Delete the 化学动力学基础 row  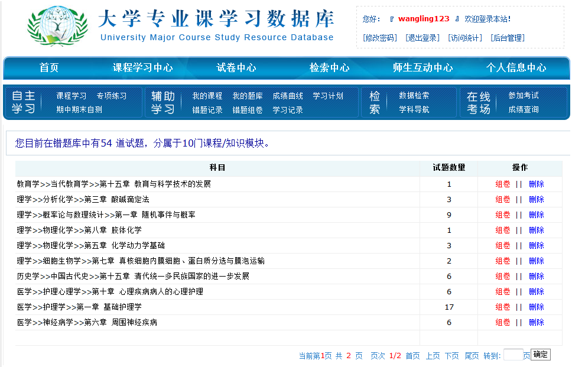[x=537, y=245]
